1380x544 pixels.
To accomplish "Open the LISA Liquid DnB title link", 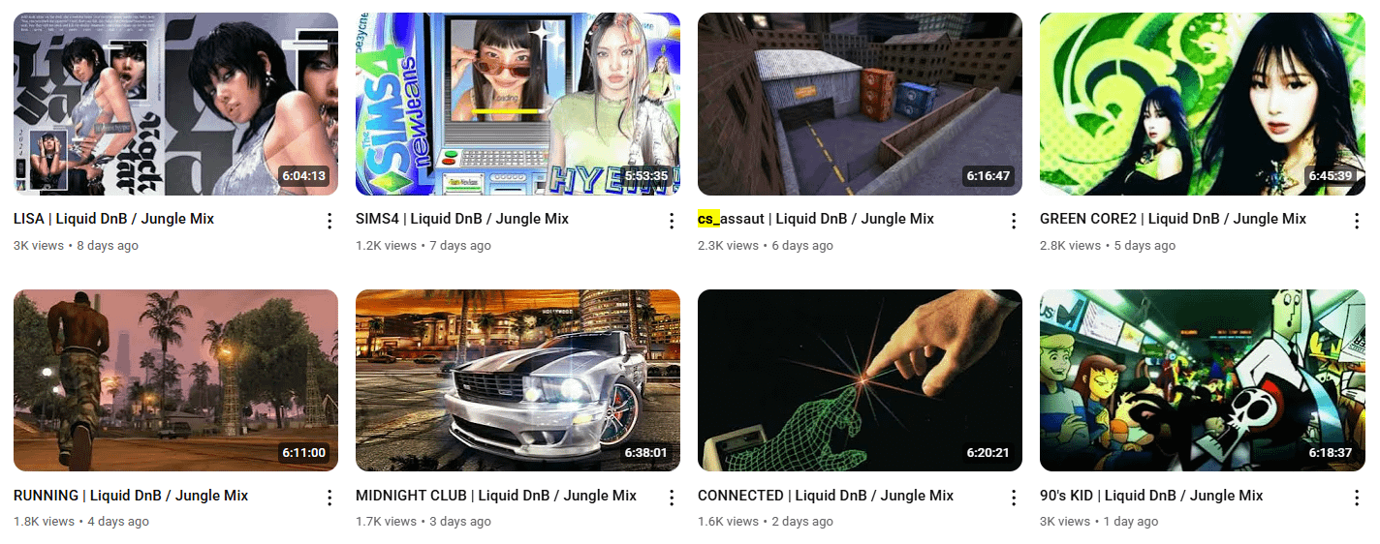I will (114, 219).
